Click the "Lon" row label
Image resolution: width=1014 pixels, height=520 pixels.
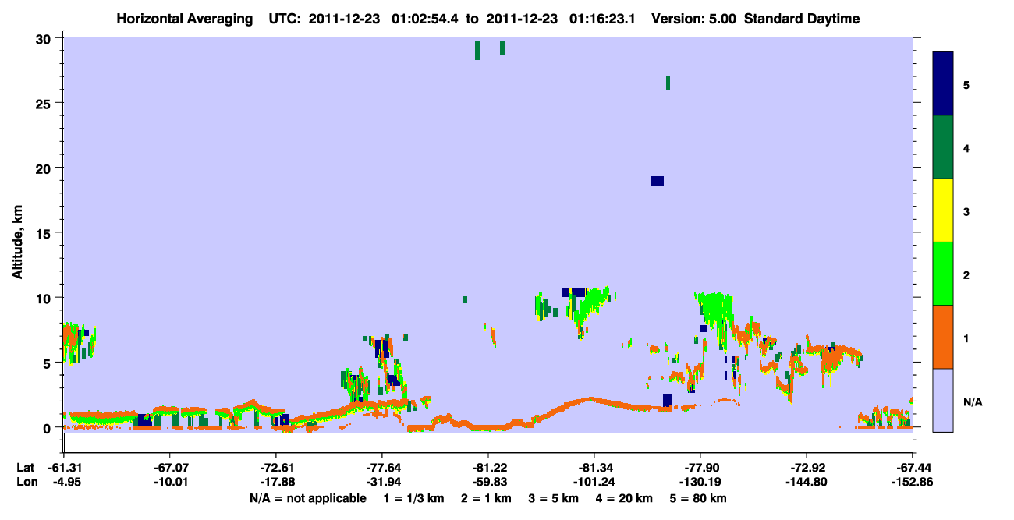pos(26,482)
